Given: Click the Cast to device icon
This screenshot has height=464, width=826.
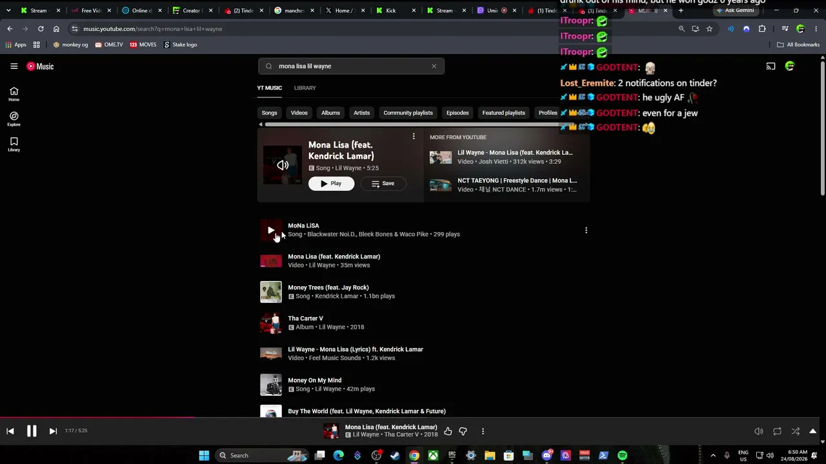Looking at the screenshot, I should (771, 66).
